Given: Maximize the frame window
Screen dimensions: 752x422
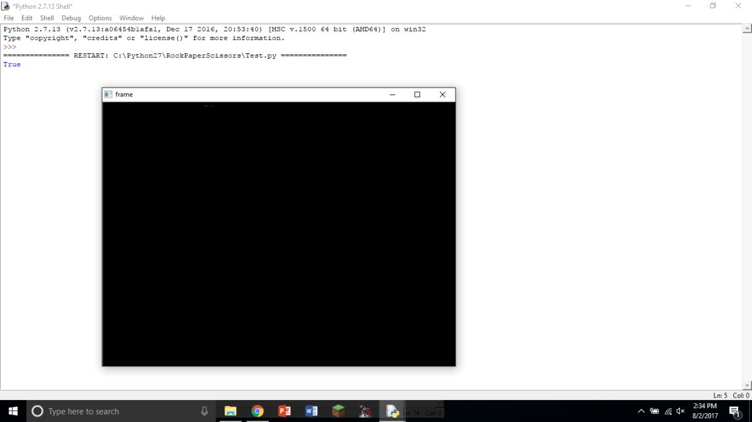Looking at the screenshot, I should tap(417, 95).
